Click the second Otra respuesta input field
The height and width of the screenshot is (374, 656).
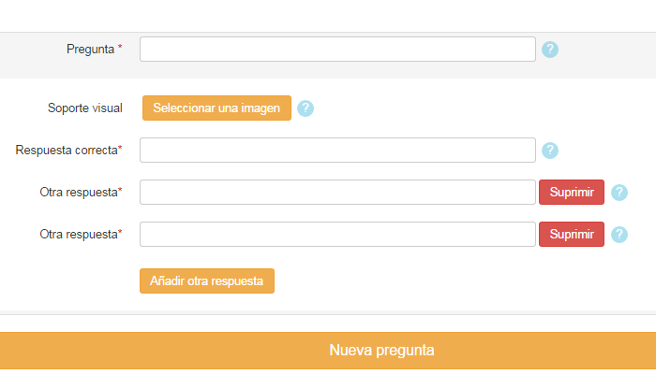pyautogui.click(x=337, y=235)
